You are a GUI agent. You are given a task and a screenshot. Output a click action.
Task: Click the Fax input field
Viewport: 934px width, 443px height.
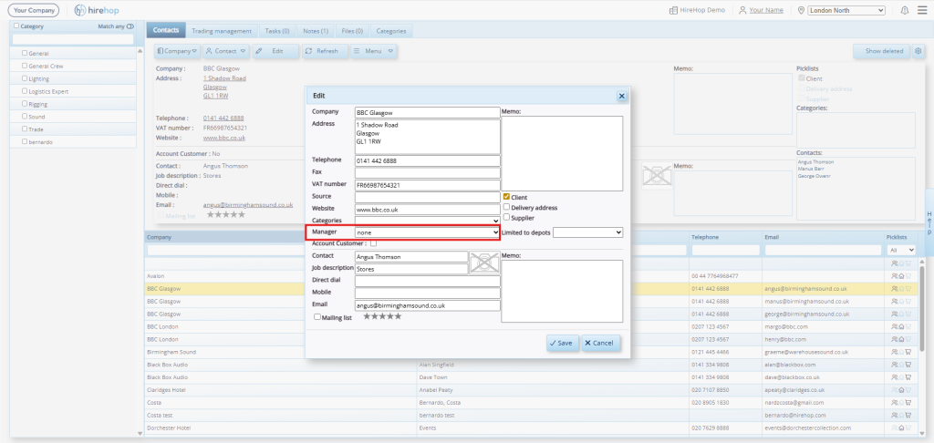coord(427,172)
